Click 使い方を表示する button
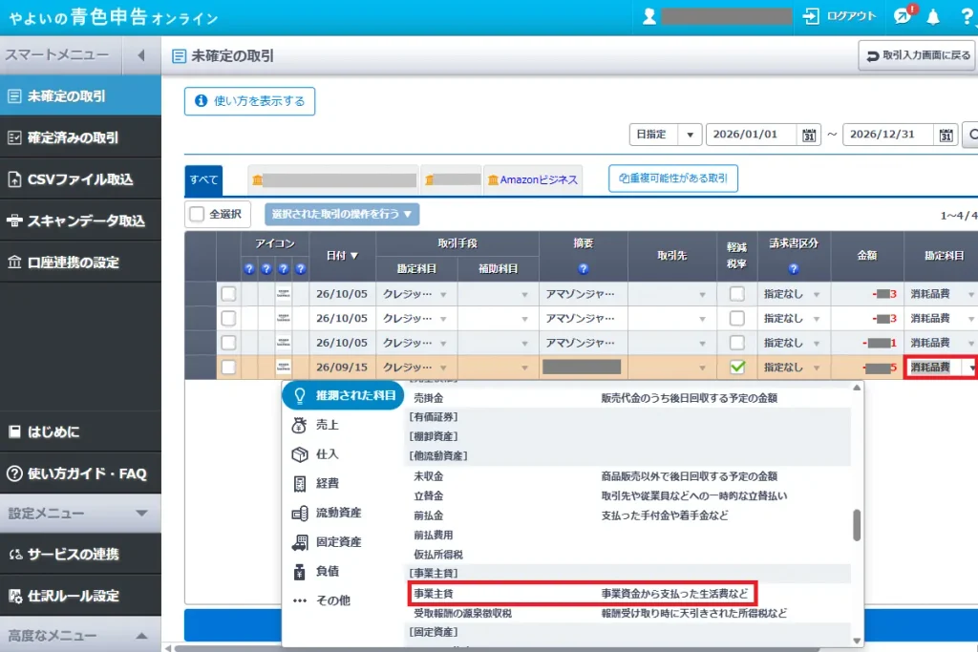Screen dimensions: 978x652 point(249,101)
